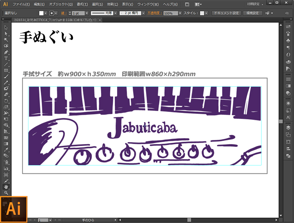Select the Eyedropper tool
Image resolution: width=294 pixels, height=223 pixels.
pos(6,150)
